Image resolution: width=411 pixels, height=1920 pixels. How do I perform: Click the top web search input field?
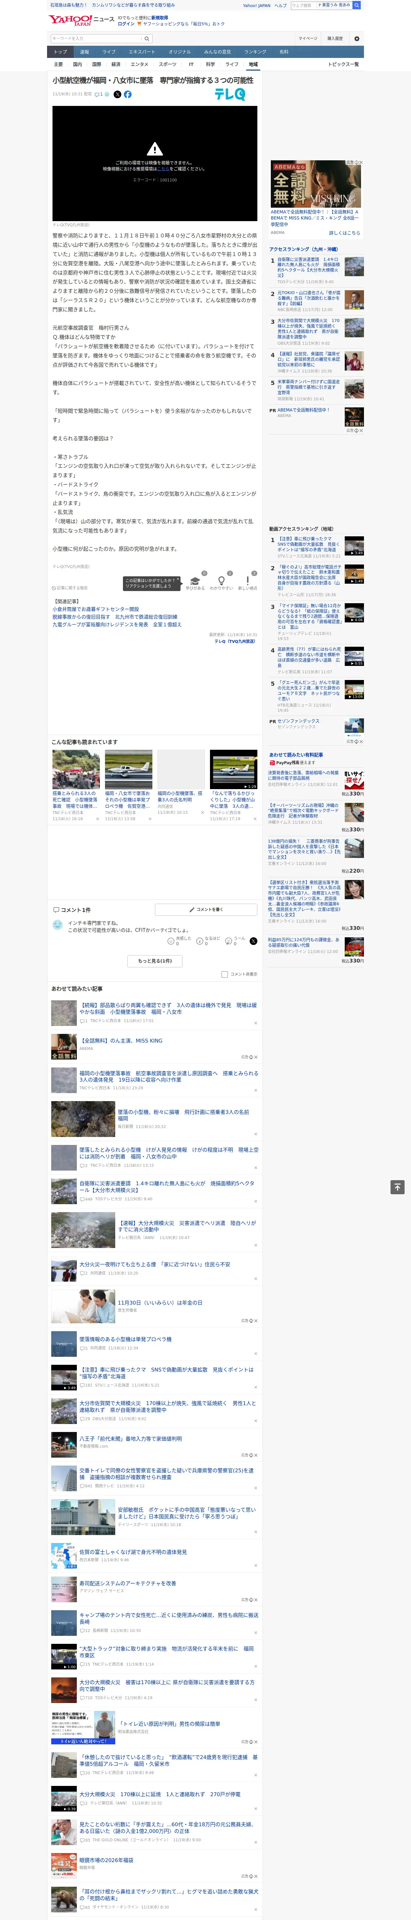tap(303, 5)
